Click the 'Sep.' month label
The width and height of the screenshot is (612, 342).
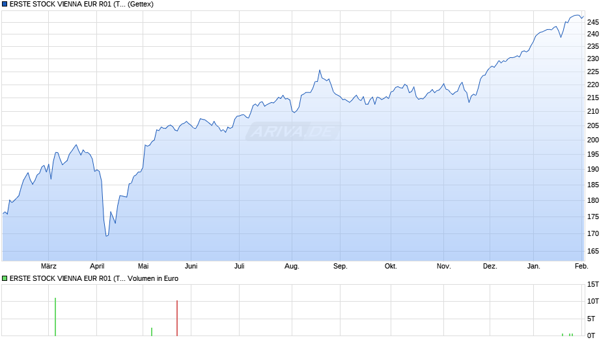point(341,266)
